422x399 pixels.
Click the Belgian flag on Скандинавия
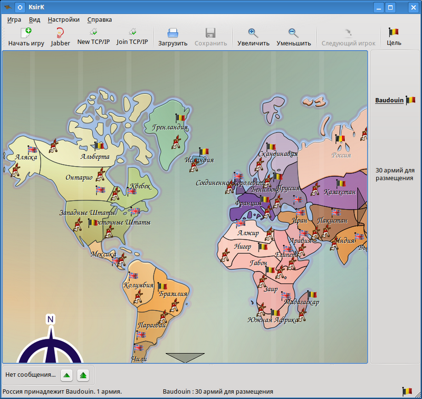point(271,147)
